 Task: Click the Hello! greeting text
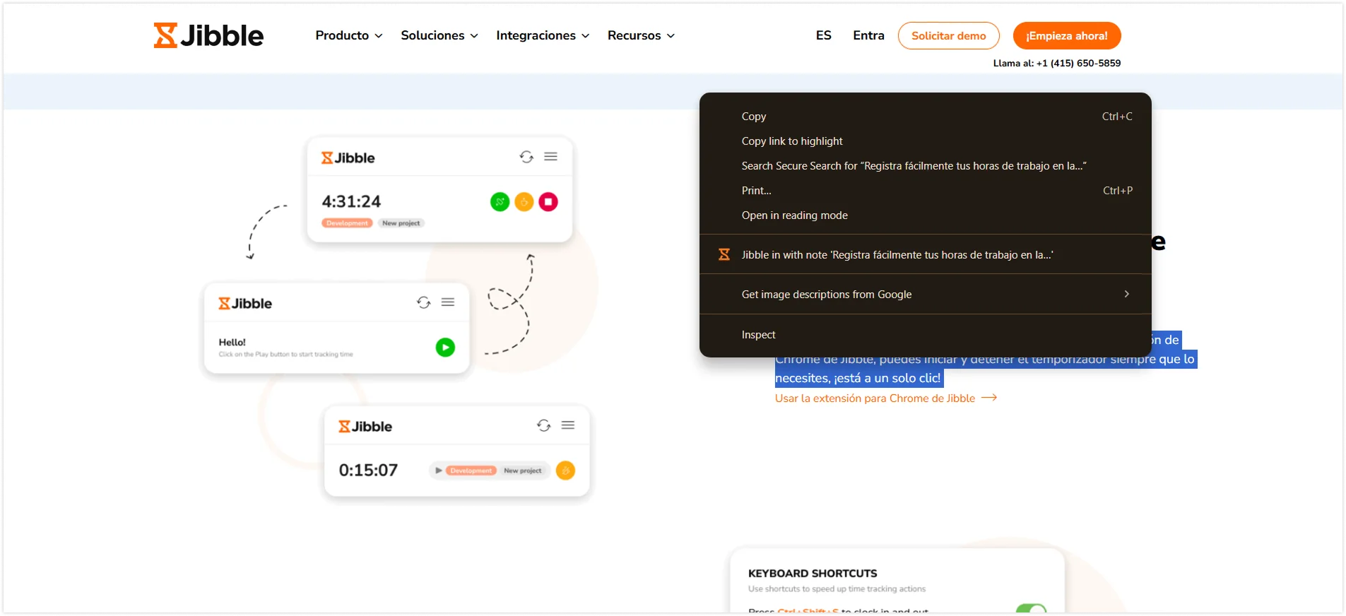(x=232, y=342)
